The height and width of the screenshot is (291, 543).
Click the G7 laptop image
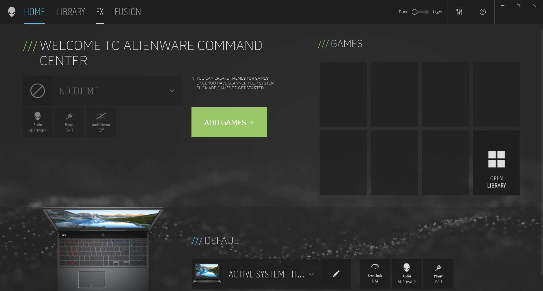pos(103,249)
